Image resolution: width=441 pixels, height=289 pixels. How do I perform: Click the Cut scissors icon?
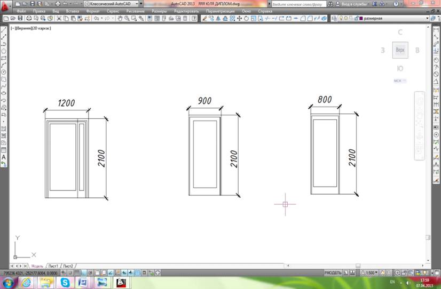click(59, 18)
